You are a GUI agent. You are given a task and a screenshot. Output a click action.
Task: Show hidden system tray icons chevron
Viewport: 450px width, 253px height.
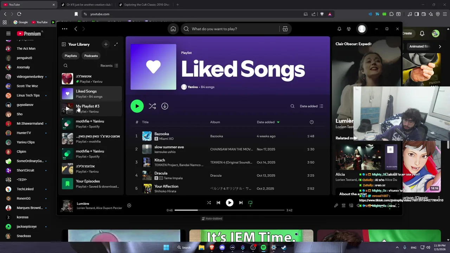(397, 247)
